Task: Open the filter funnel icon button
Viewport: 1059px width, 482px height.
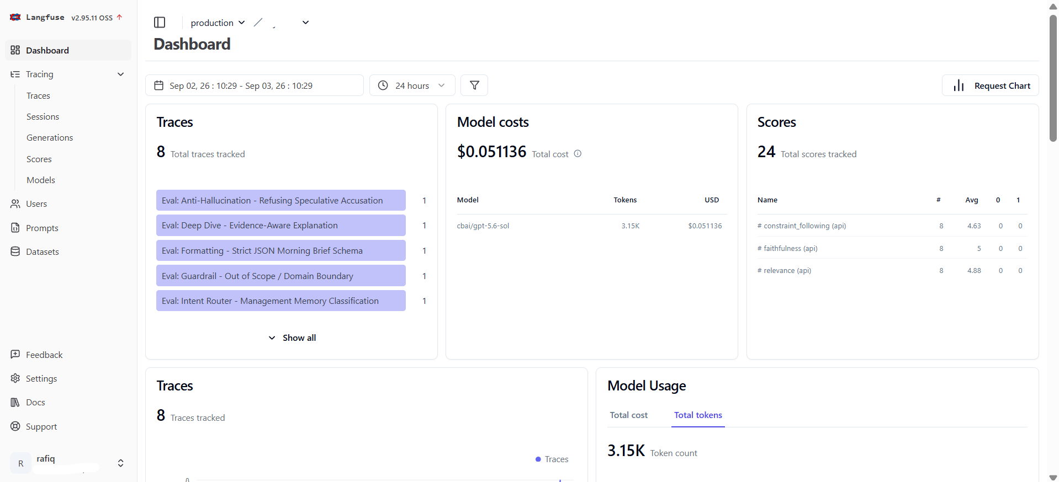Action: point(474,85)
